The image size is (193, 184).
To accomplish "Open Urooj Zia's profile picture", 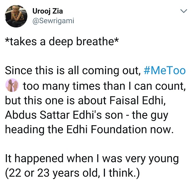I will pyautogui.click(x=16, y=16).
